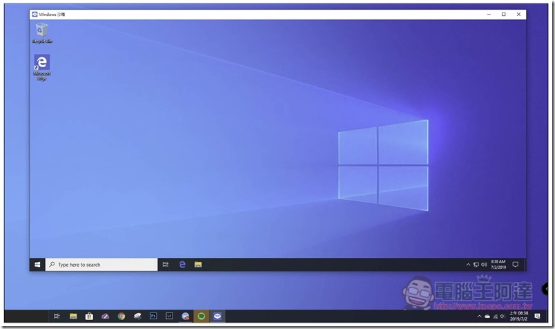Image resolution: width=555 pixels, height=329 pixels.
Task: Click the 'Type here to search' box
Action: (101, 265)
